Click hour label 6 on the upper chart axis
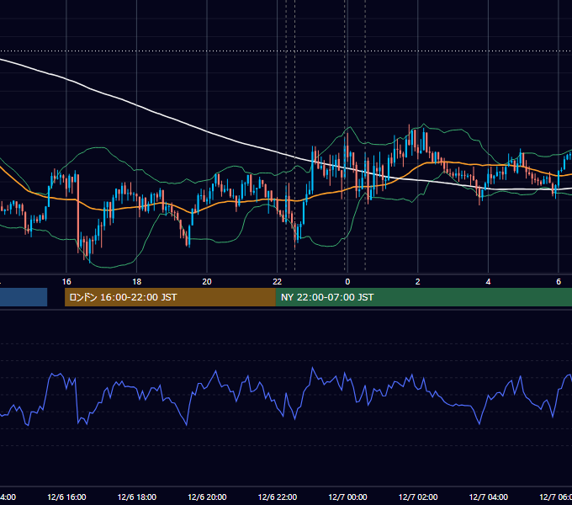Image resolution: width=572 pixels, height=505 pixels. tap(559, 282)
